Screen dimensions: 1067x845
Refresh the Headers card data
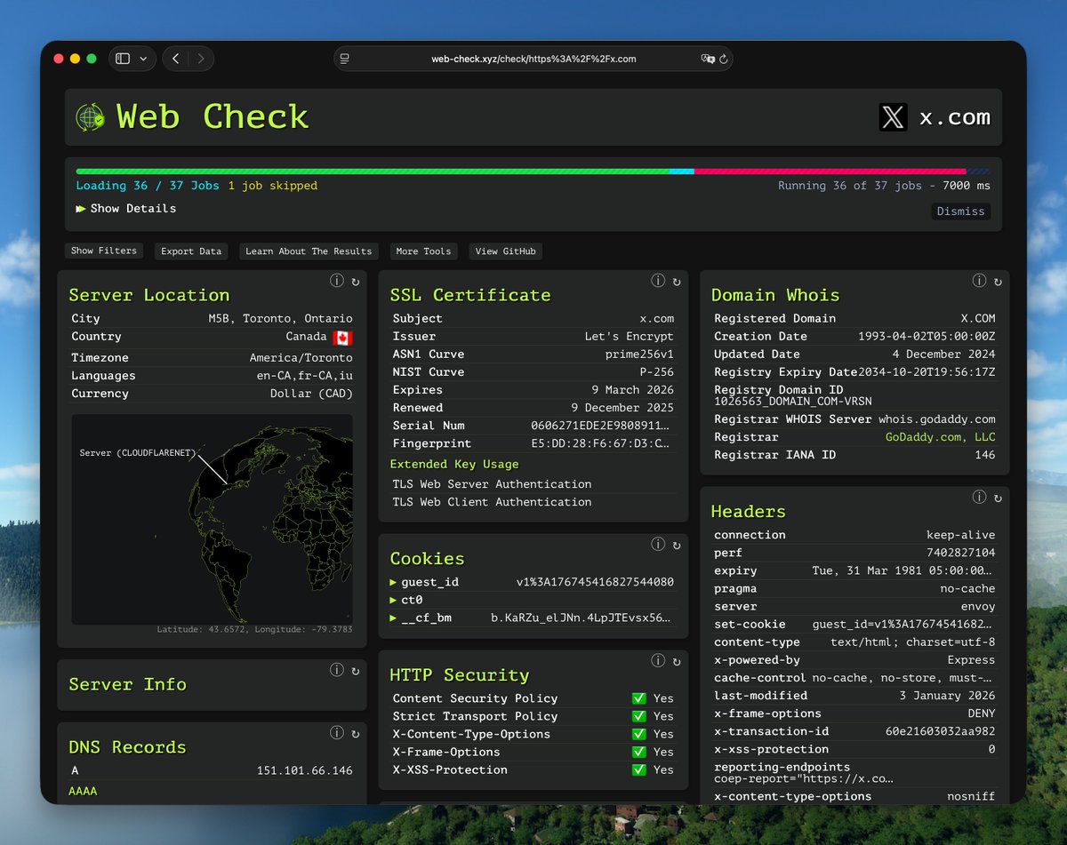click(998, 498)
